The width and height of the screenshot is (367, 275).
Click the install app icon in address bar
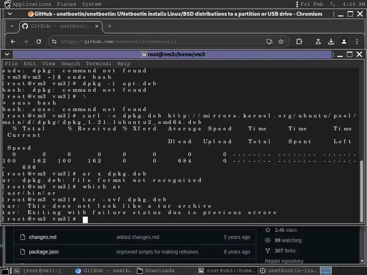point(270,42)
